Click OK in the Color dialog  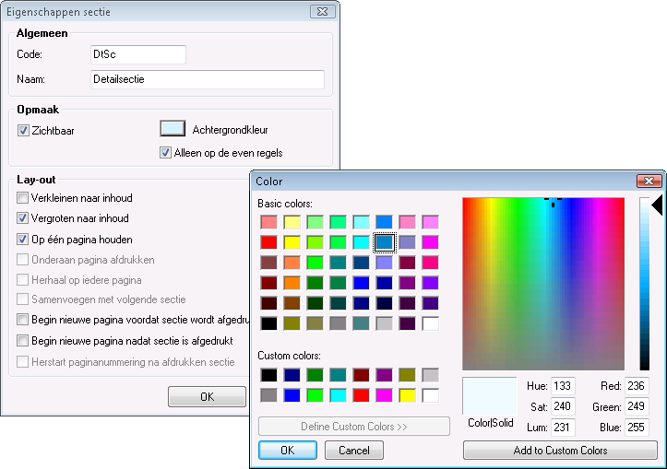pos(288,450)
